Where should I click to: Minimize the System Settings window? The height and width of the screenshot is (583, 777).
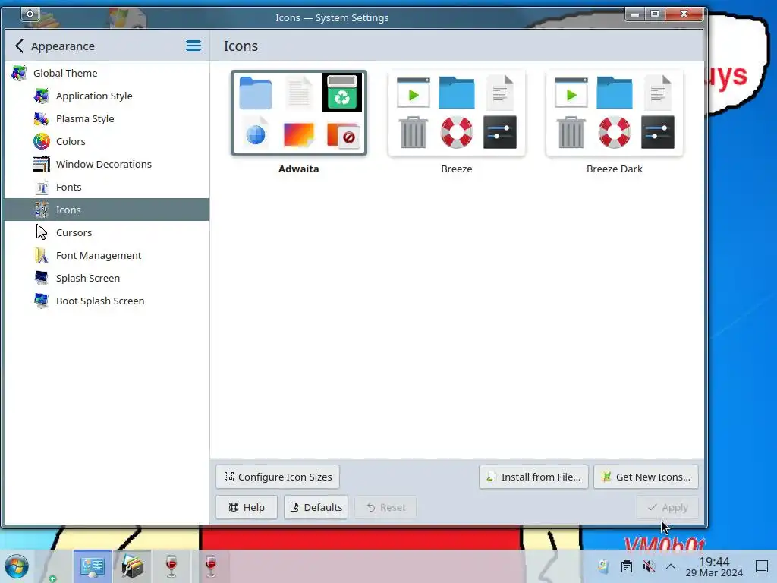click(635, 14)
